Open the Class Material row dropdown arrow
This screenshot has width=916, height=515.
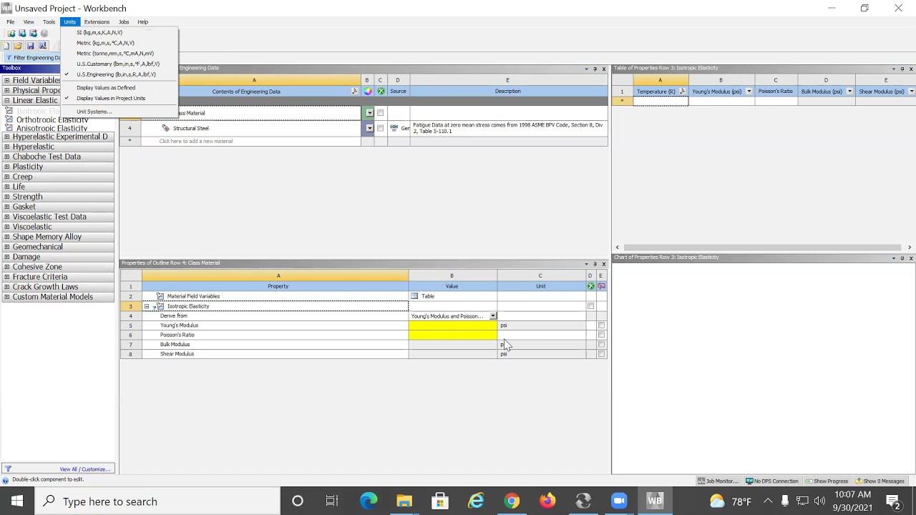coord(369,113)
